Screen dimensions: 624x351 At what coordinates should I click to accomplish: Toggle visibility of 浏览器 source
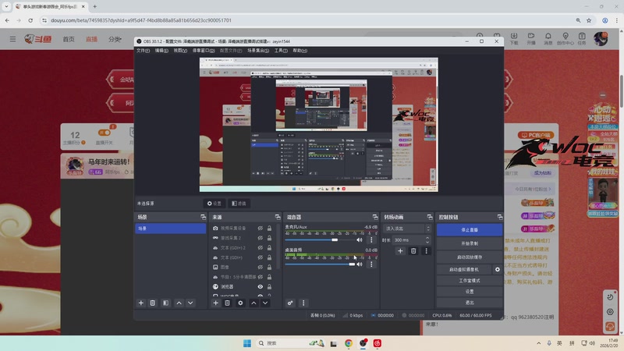[x=261, y=286]
